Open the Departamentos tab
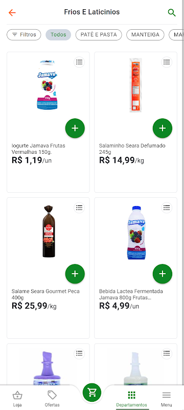 (x=132, y=399)
